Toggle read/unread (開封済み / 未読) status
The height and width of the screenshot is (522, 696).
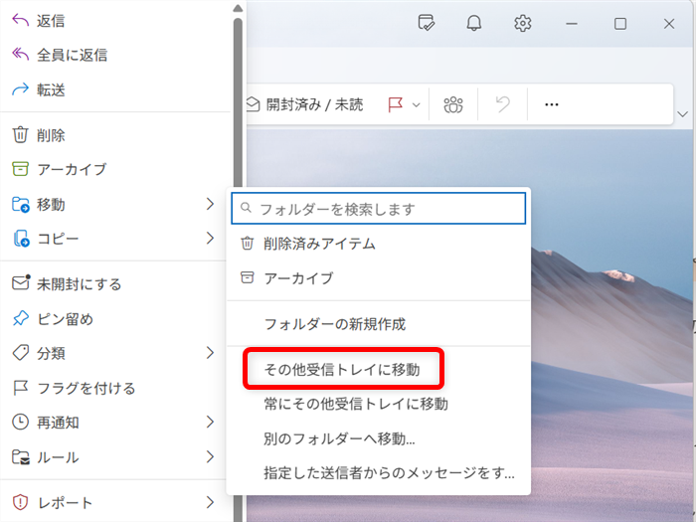click(304, 104)
